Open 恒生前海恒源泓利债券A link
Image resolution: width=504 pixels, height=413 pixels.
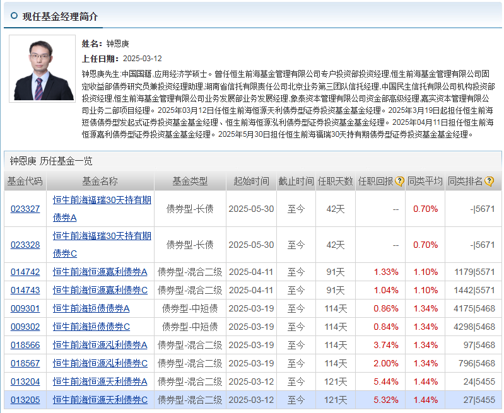pyautogui.click(x=100, y=345)
